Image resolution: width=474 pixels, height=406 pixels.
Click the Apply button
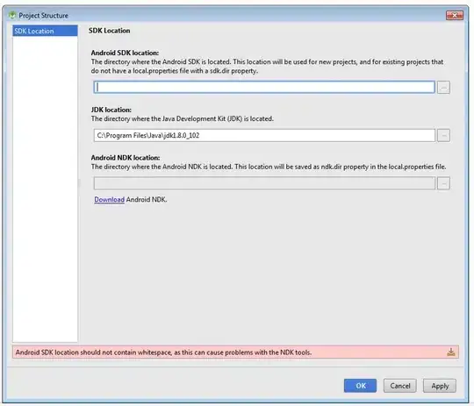pyautogui.click(x=440, y=386)
